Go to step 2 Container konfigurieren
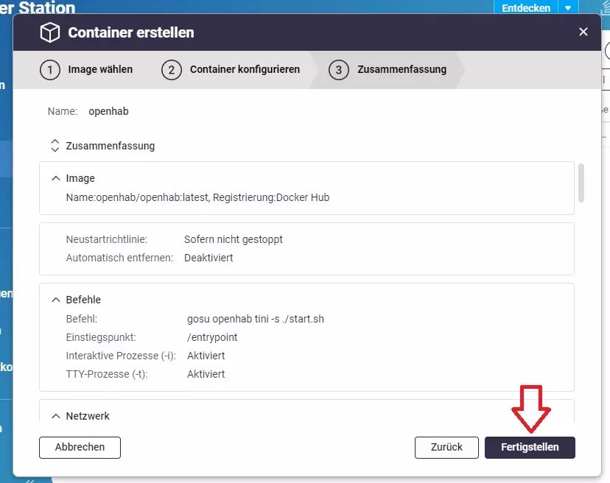Screen dimensions: 610x483 (231, 70)
